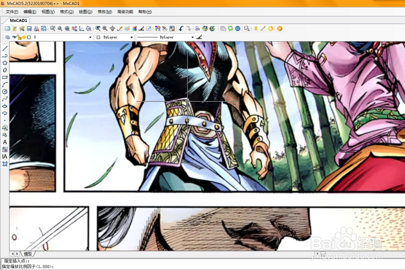Click the green chat bubble icon
Image resolution: width=405 pixels, height=270 pixels.
click(230, 29)
